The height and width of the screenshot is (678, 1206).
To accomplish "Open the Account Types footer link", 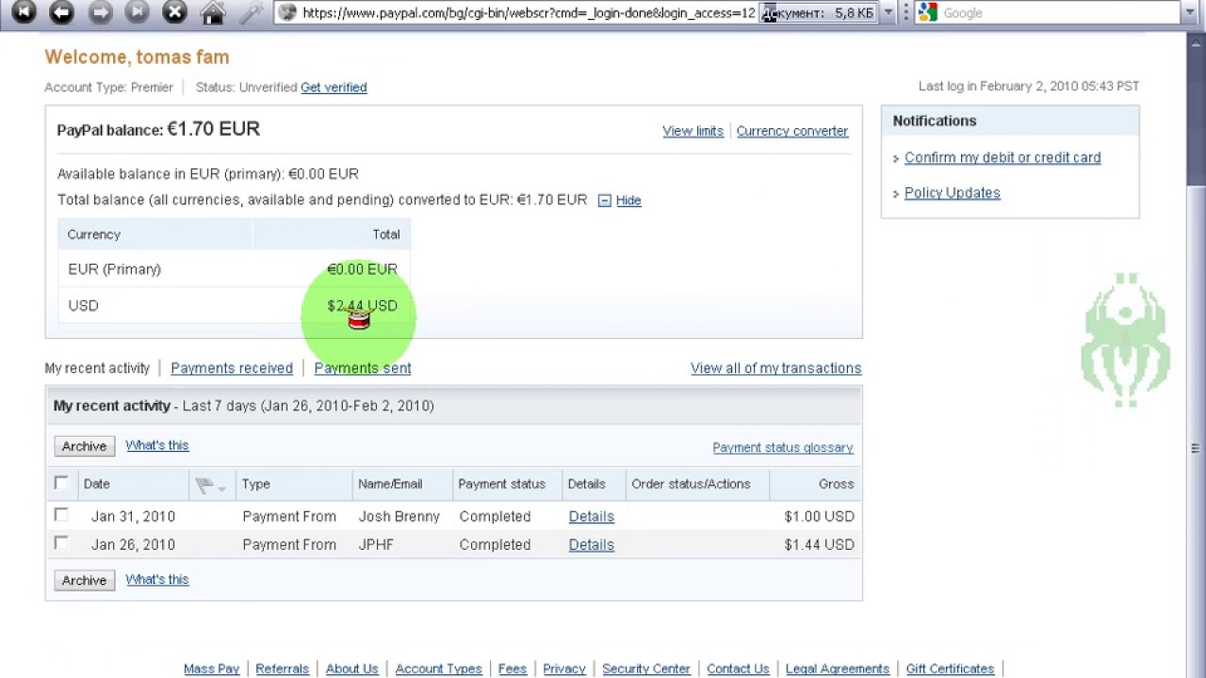I will [439, 669].
